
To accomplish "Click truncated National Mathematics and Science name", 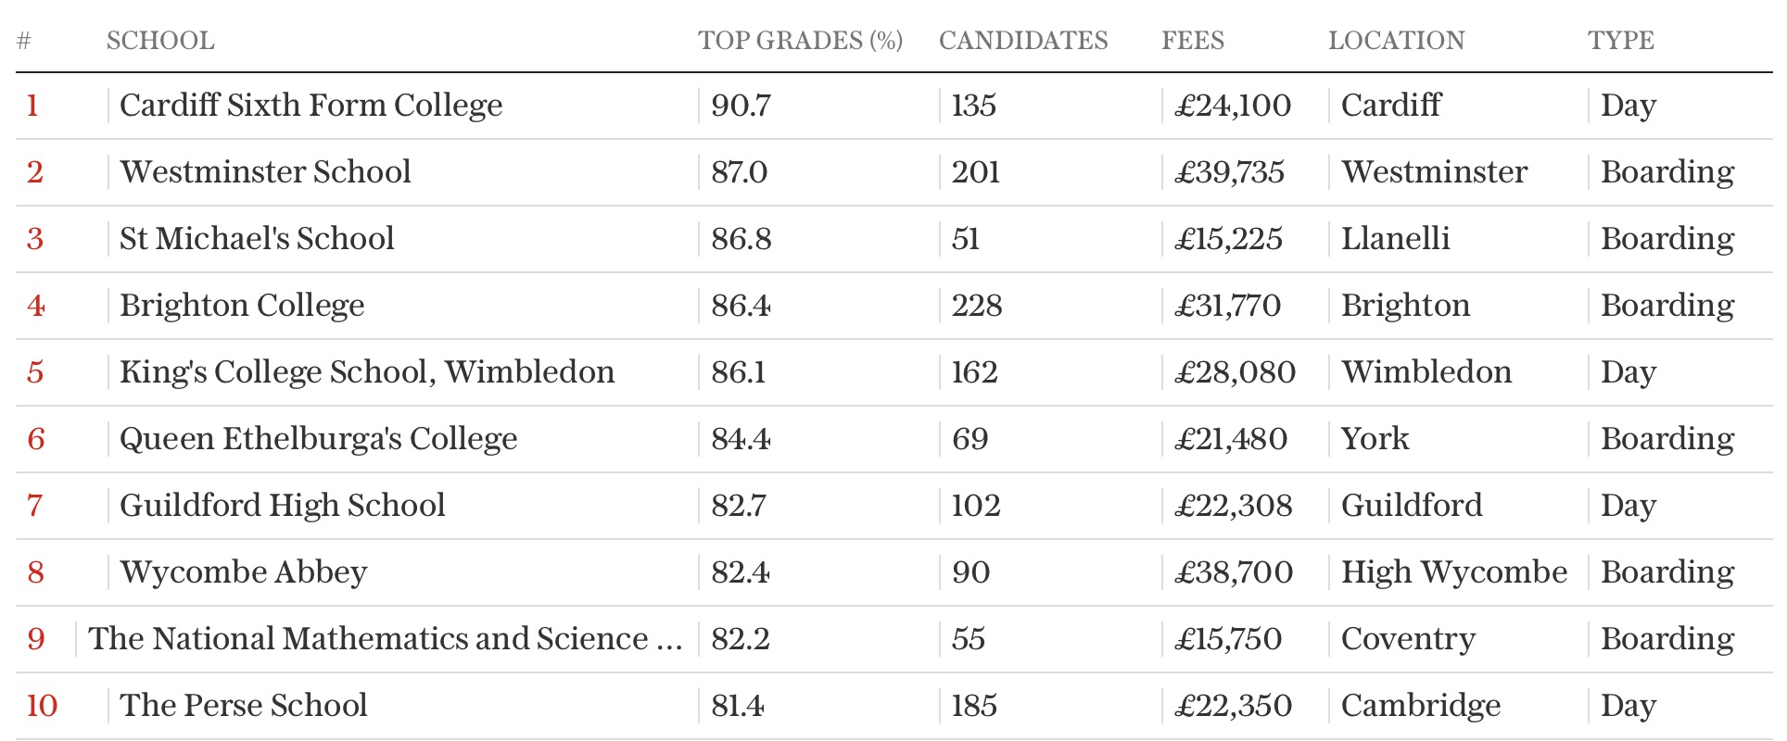I will [385, 639].
